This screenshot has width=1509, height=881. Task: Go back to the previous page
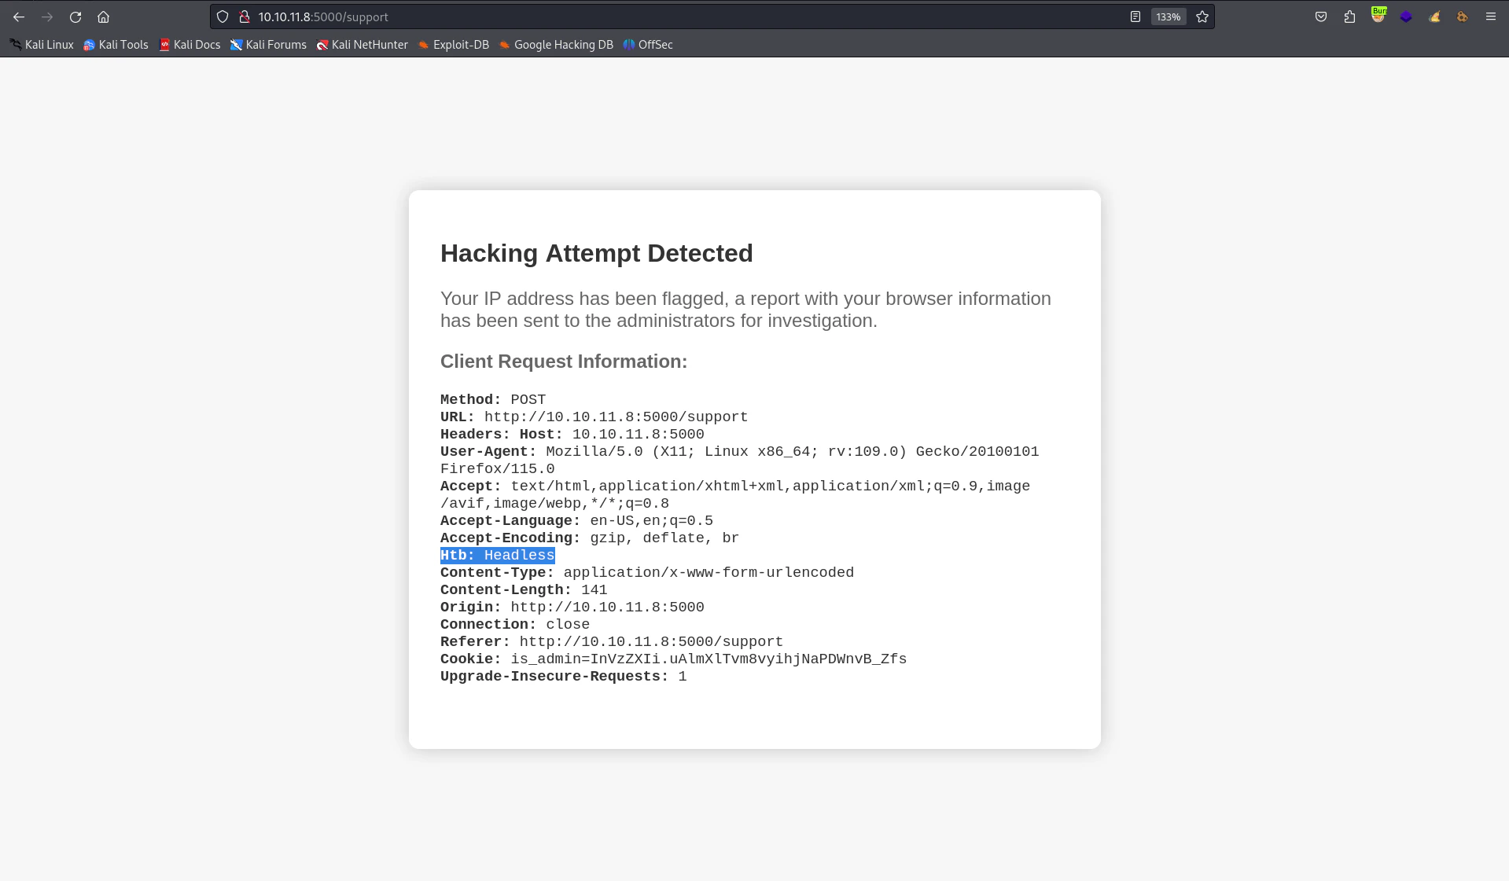(x=19, y=17)
